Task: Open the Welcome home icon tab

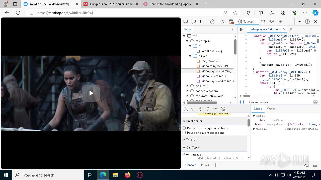Action: coord(212,21)
